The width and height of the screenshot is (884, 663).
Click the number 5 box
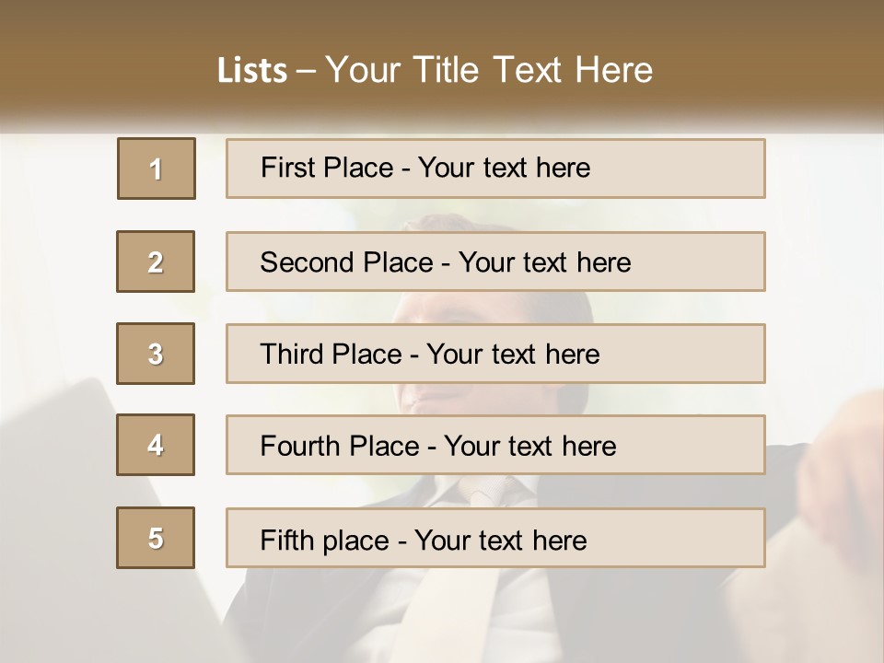[x=156, y=538]
